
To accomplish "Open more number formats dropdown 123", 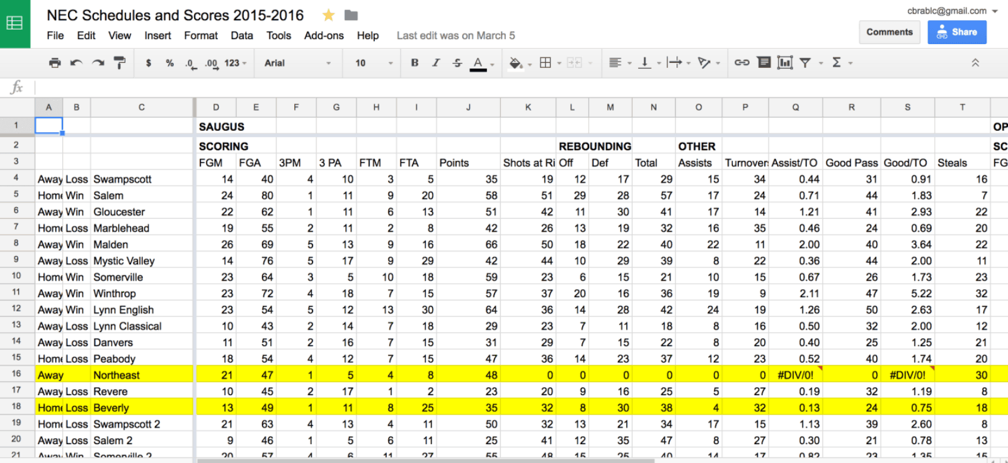I will [235, 63].
